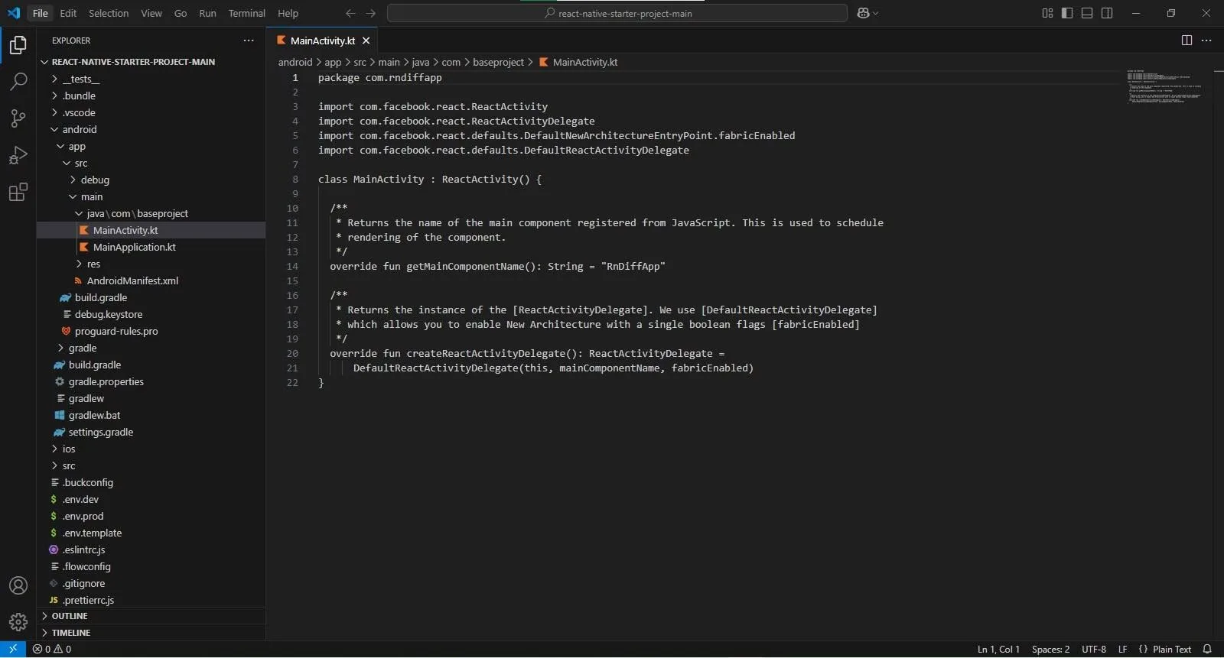Open debug.keystore file
1224x658 pixels.
[108, 314]
